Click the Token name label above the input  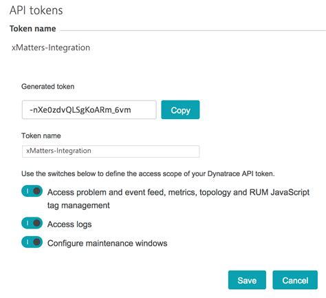point(41,136)
